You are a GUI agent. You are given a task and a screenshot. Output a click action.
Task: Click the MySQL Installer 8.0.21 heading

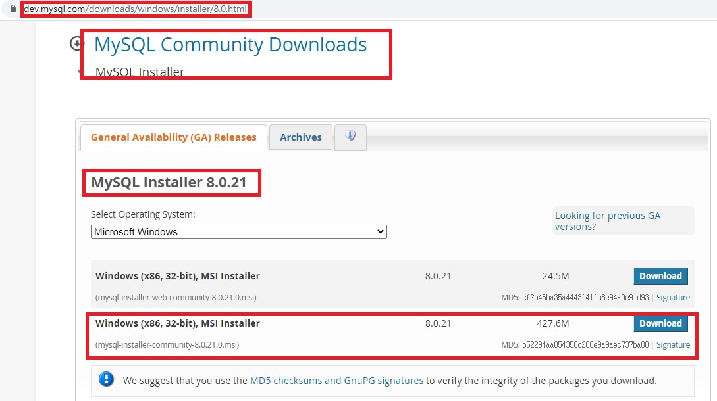click(x=169, y=182)
